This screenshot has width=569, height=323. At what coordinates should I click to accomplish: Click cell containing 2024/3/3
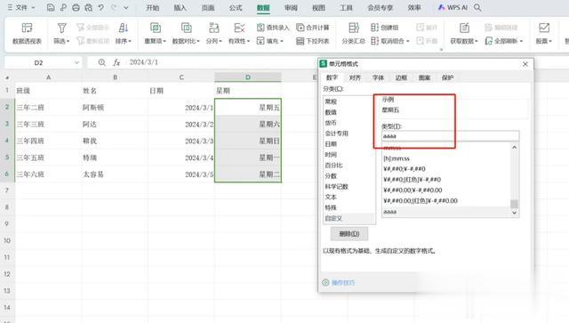pos(181,141)
